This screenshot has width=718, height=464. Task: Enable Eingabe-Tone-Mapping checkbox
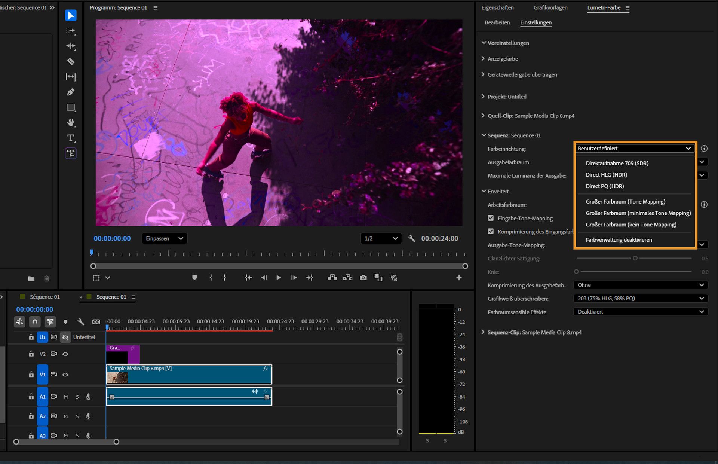[x=491, y=218]
